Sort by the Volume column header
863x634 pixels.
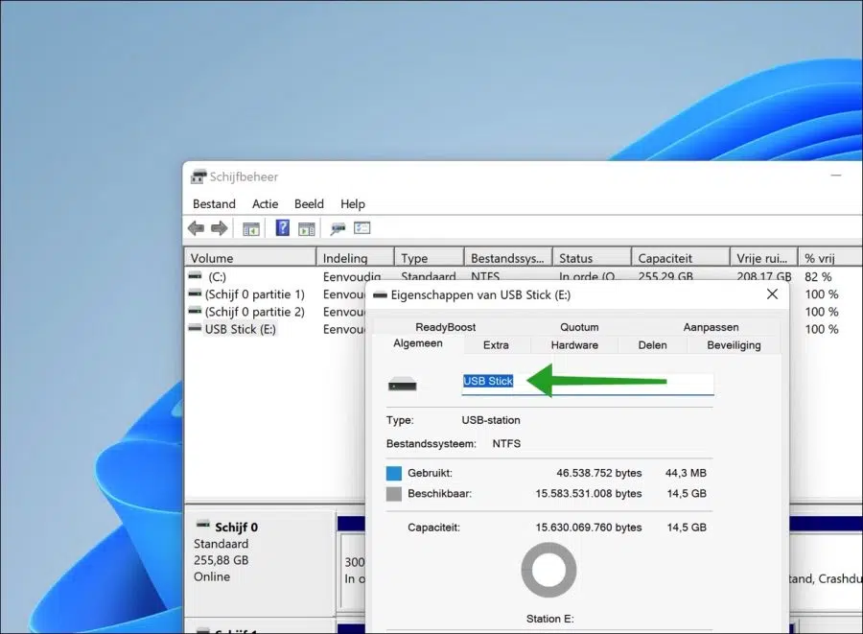[250, 258]
